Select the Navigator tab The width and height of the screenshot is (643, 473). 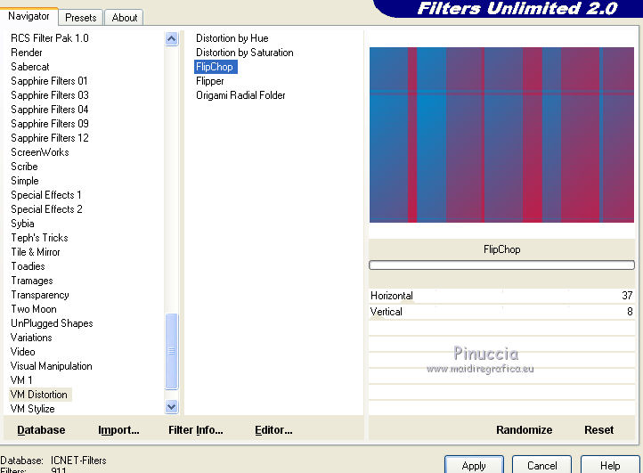click(28, 16)
